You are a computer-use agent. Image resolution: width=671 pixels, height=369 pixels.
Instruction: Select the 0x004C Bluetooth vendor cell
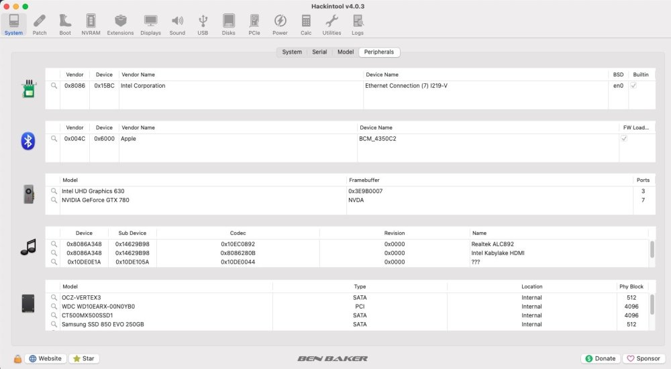(x=75, y=139)
